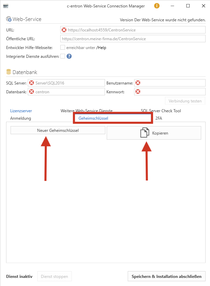
Task: Open the /Help link
Action: point(101,48)
